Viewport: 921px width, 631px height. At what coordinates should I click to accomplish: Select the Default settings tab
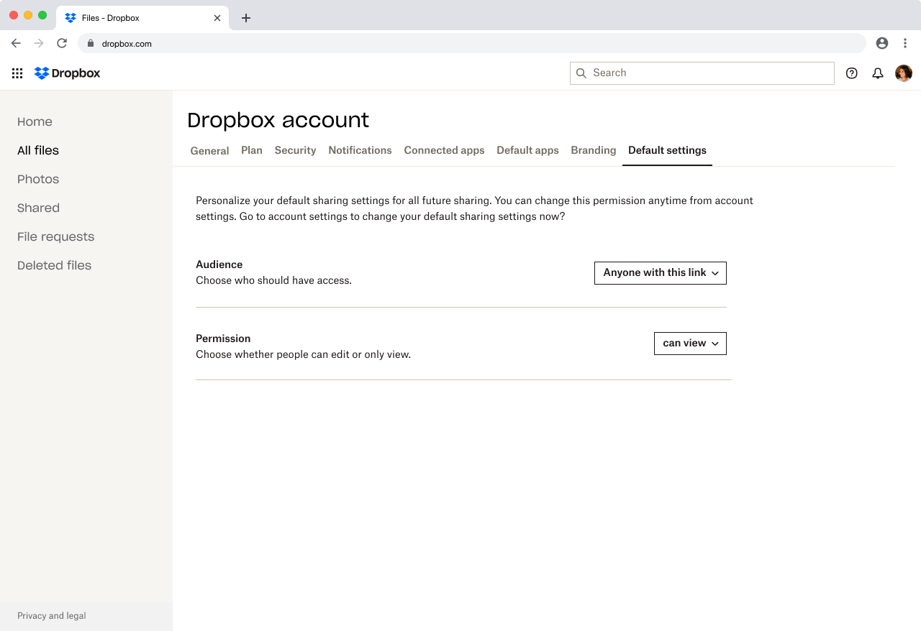(667, 150)
